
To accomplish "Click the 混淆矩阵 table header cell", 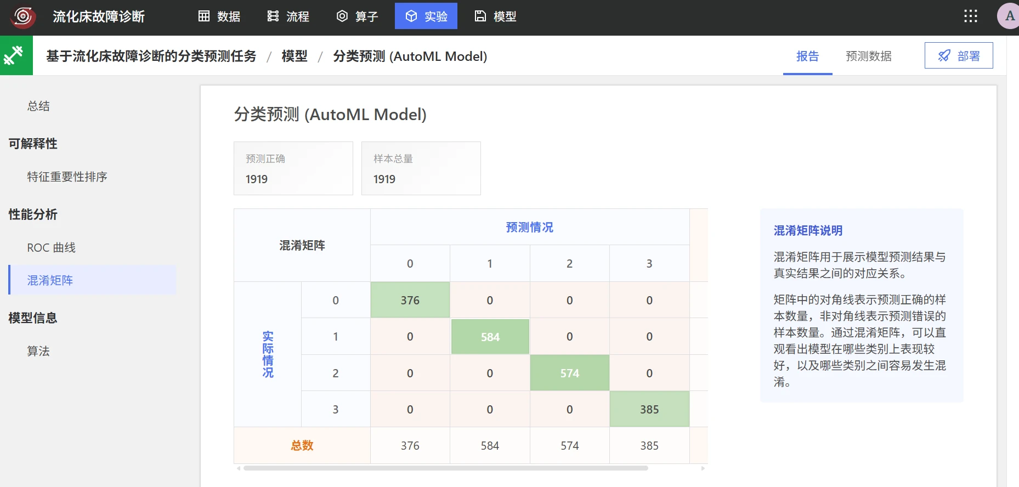I will 302,245.
